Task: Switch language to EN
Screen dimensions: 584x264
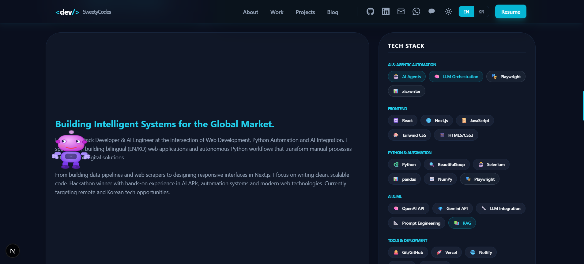Action: (466, 12)
